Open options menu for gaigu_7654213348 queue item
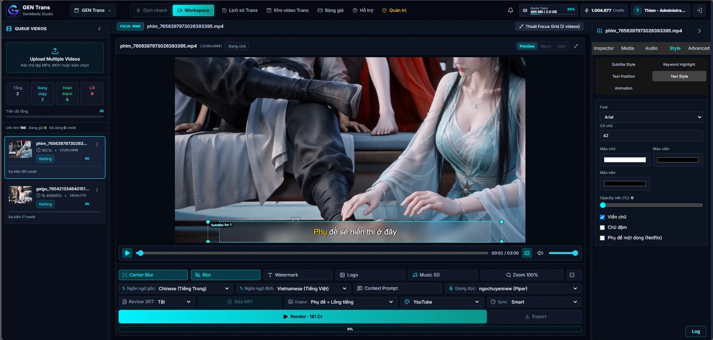 coord(97,190)
